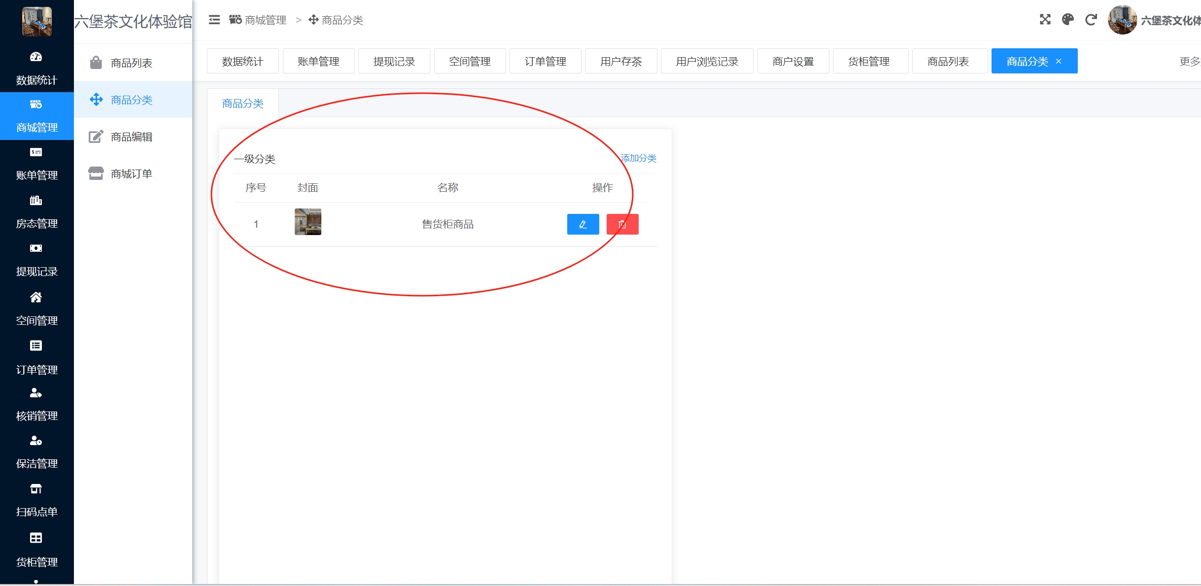Switch to the 货柜管理 tab
The width and height of the screenshot is (1201, 586).
click(870, 61)
